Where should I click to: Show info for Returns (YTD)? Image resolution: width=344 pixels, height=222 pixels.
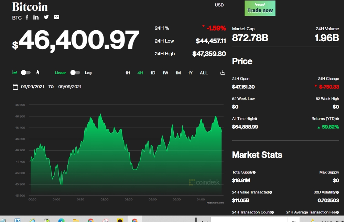pos(337,119)
